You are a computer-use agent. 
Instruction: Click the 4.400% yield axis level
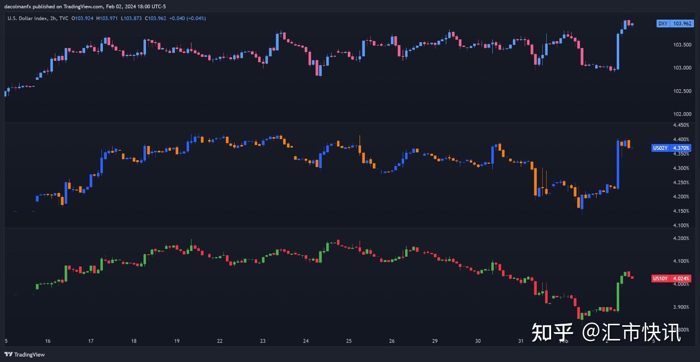click(681, 140)
